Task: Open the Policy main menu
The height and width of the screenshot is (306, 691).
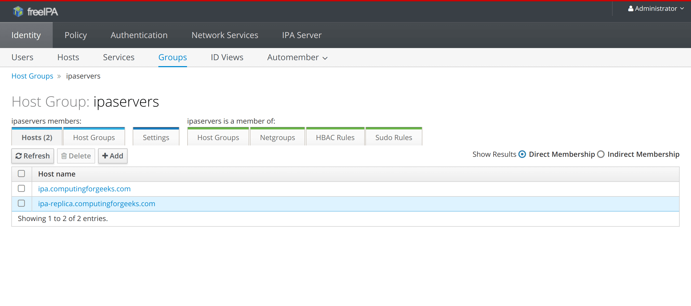Action: click(x=76, y=35)
